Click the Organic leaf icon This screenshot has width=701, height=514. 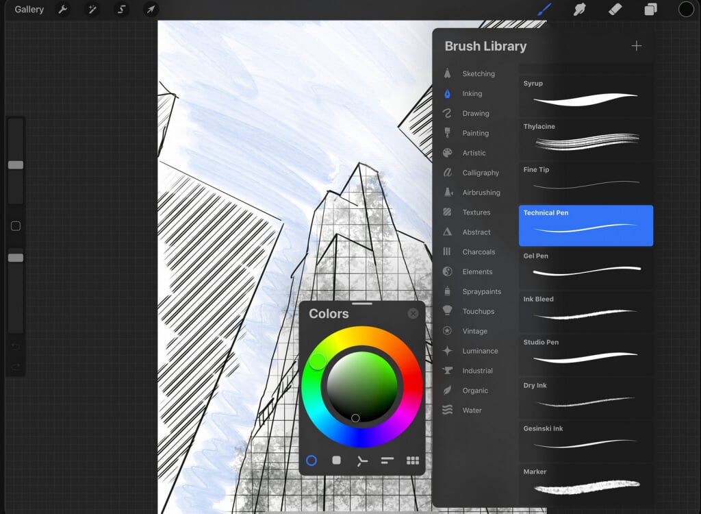point(447,391)
